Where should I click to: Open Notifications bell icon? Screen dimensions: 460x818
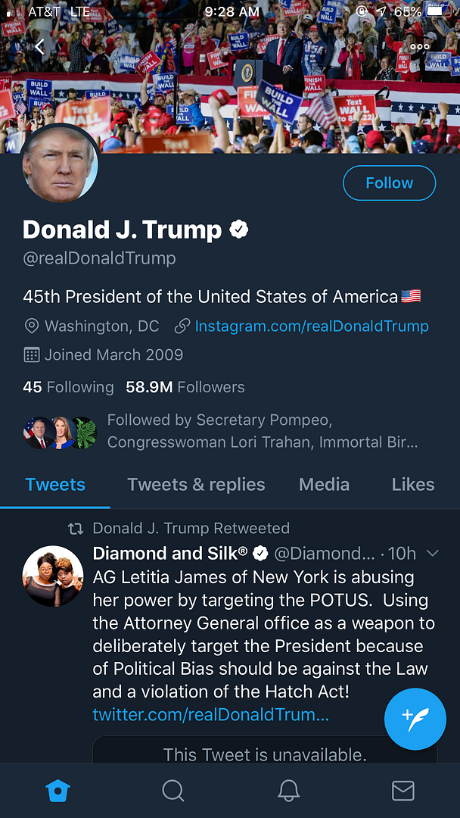point(288,791)
